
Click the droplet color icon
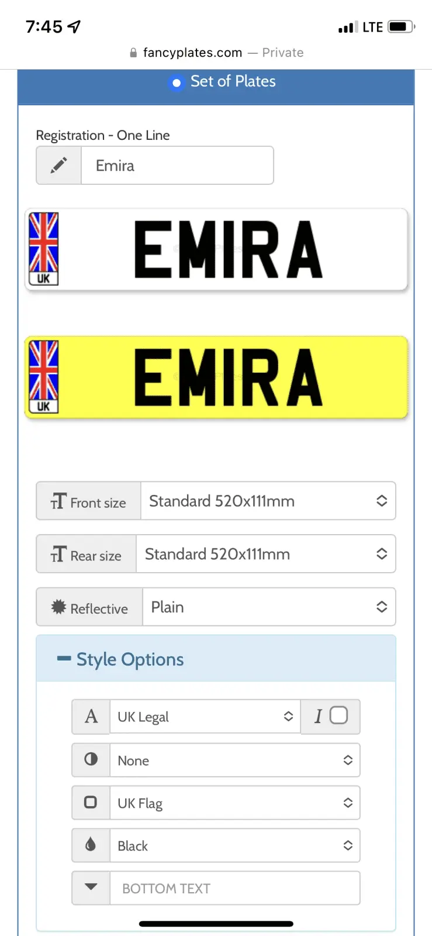tap(91, 844)
